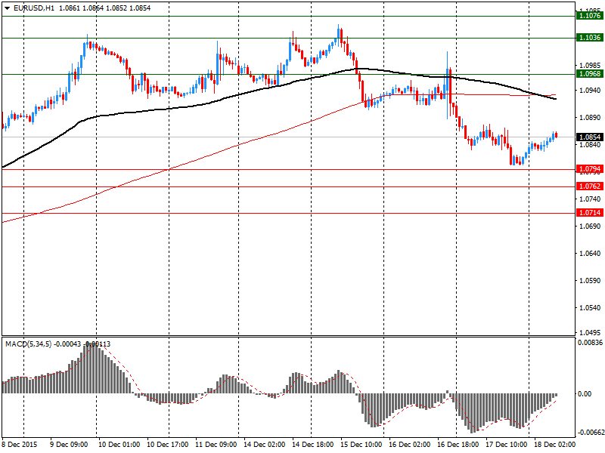Click the 1.0640 price scale value

point(591,254)
